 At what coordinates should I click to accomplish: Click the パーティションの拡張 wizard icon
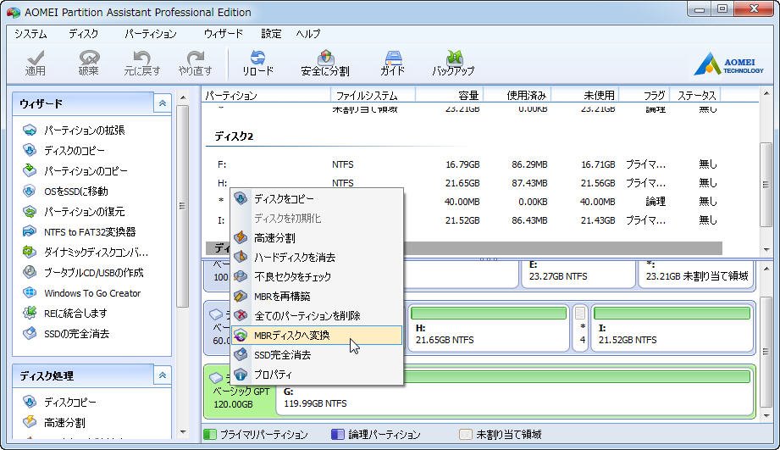[30, 131]
